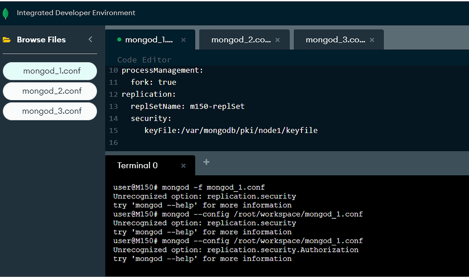
Task: Select the Terminal 0 tab
Action: click(x=137, y=166)
